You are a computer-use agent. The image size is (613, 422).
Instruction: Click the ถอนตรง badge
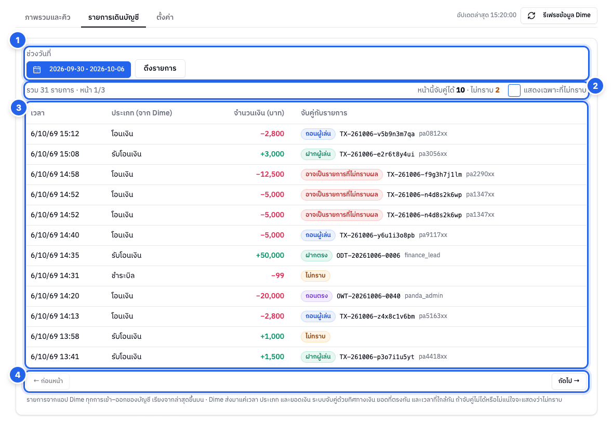(316, 296)
